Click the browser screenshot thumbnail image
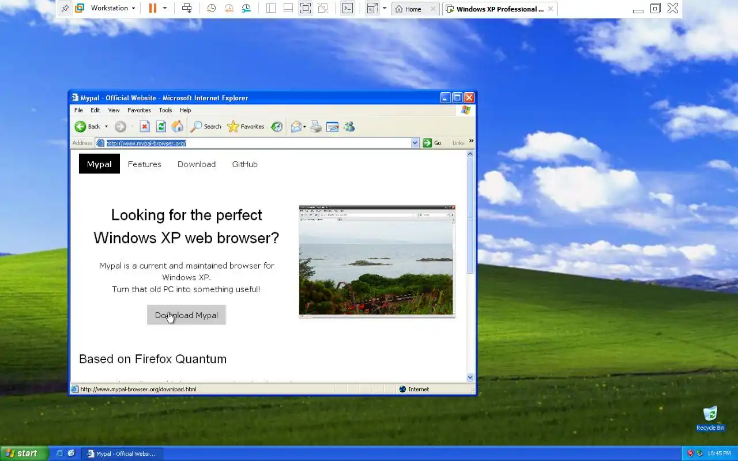738x461 pixels. tap(376, 261)
